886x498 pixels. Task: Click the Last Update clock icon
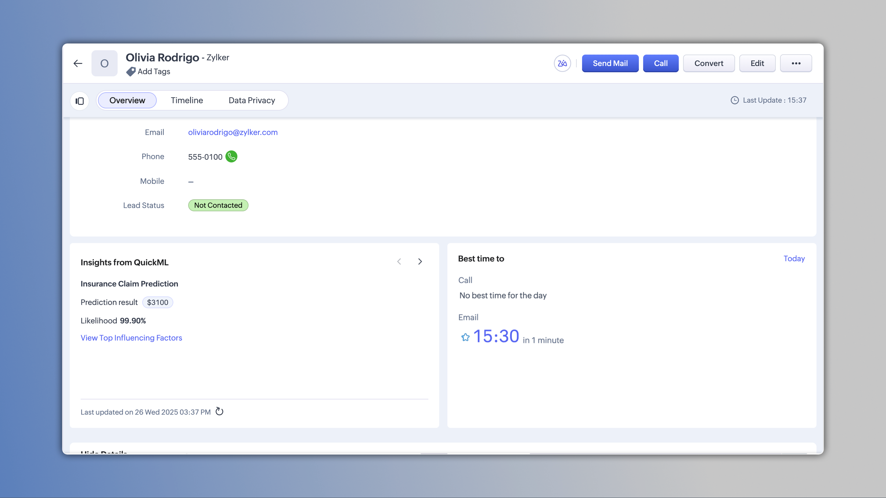[x=734, y=100]
